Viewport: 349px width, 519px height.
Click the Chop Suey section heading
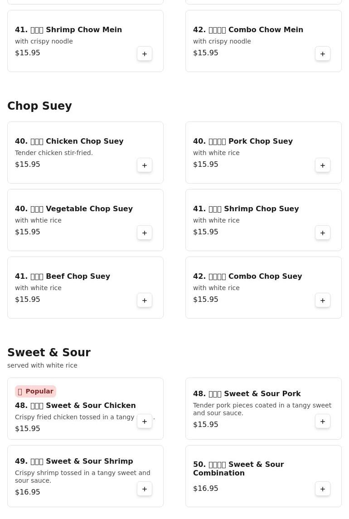39,106
